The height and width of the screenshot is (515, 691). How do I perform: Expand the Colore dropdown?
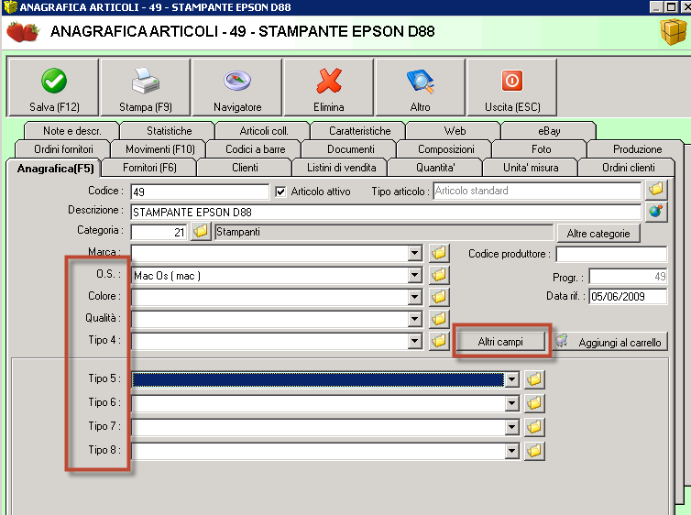pyautogui.click(x=414, y=297)
